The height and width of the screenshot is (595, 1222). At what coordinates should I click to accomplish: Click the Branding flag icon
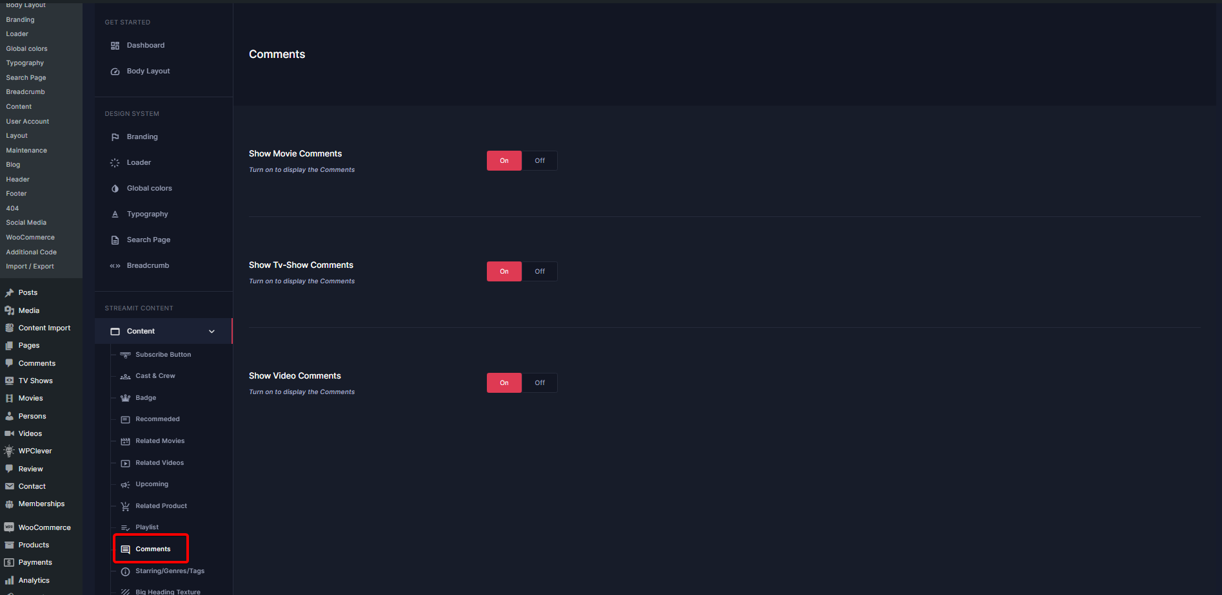click(x=115, y=137)
